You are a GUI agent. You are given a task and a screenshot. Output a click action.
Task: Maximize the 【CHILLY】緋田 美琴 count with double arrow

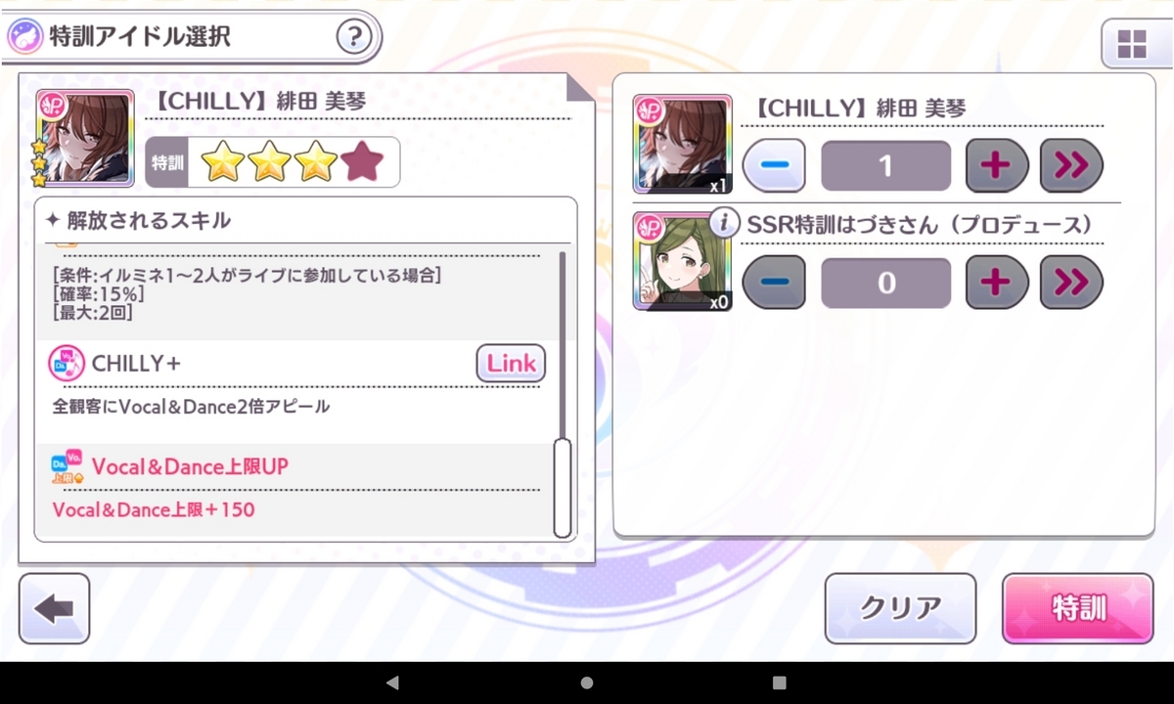[1071, 165]
